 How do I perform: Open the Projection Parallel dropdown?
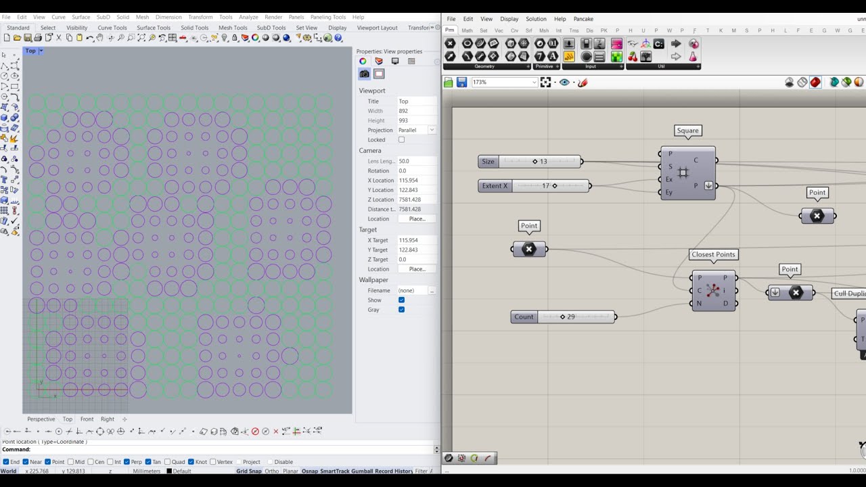pyautogui.click(x=432, y=130)
